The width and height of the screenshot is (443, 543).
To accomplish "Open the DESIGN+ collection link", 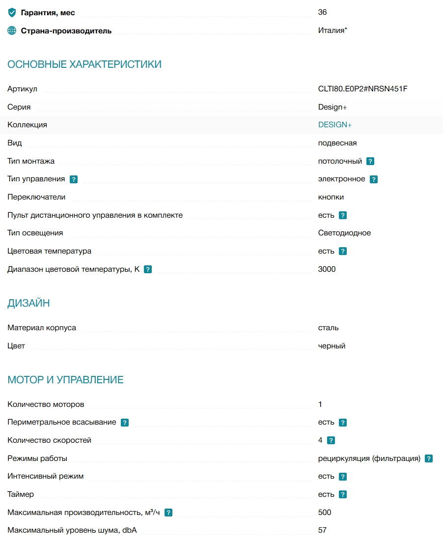I will coord(334,125).
